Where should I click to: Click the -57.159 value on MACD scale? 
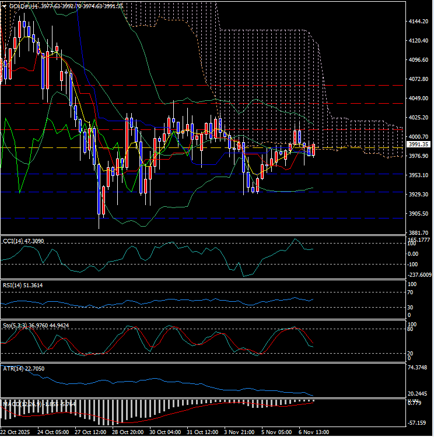point(419,423)
